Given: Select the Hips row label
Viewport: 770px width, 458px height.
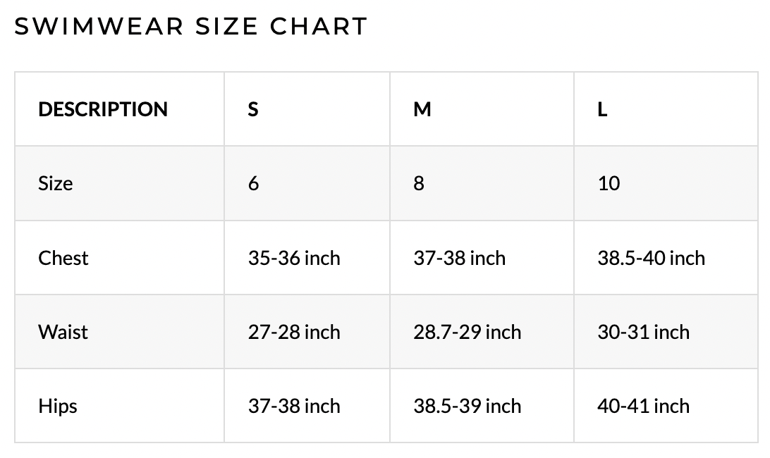Looking at the screenshot, I should (x=58, y=406).
